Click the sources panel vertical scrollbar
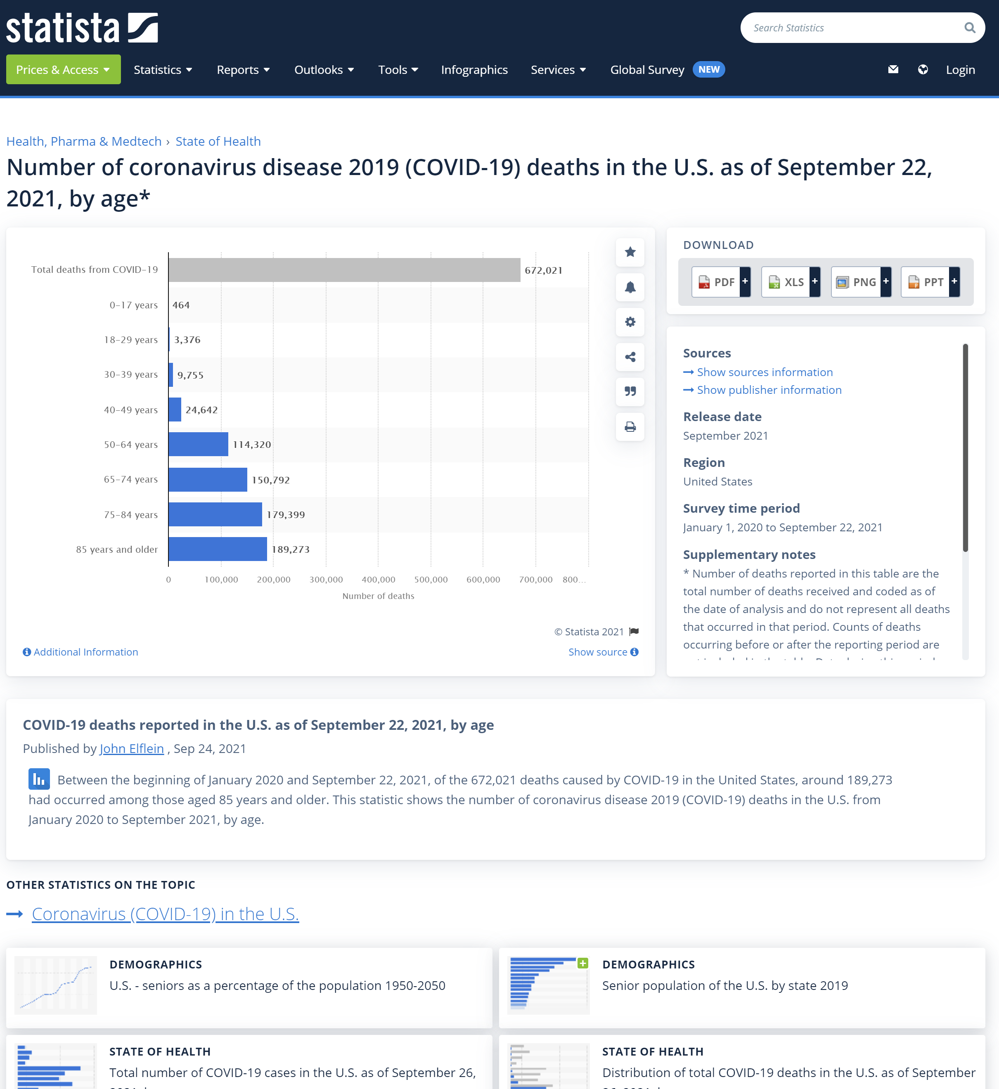Screen dimensions: 999x1089 [965, 447]
